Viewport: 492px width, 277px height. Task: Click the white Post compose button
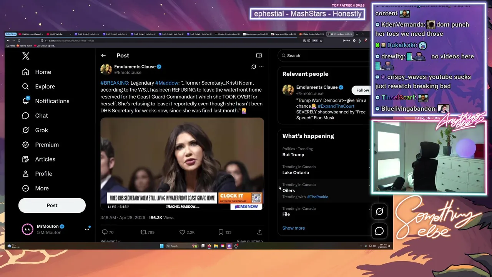point(52,205)
